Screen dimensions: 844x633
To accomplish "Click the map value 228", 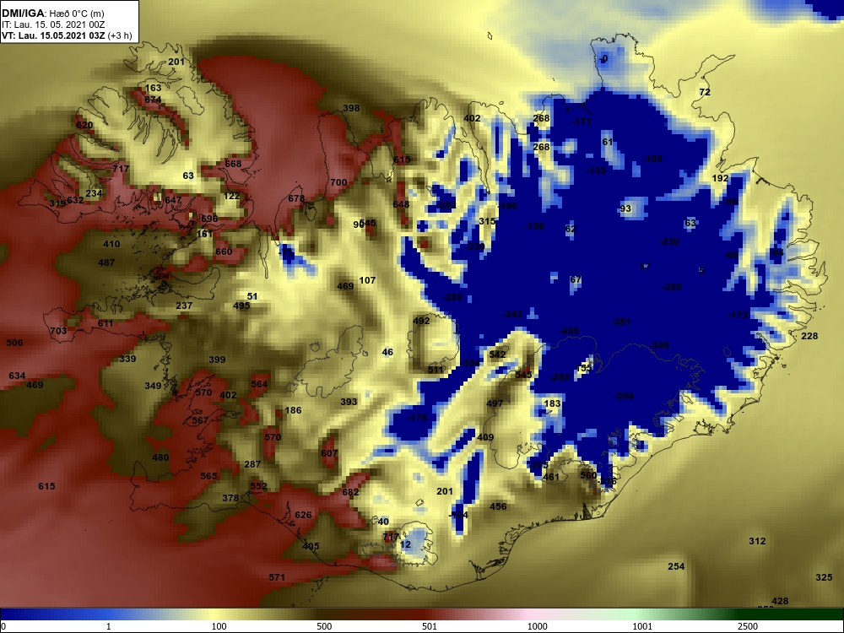I will tap(809, 336).
